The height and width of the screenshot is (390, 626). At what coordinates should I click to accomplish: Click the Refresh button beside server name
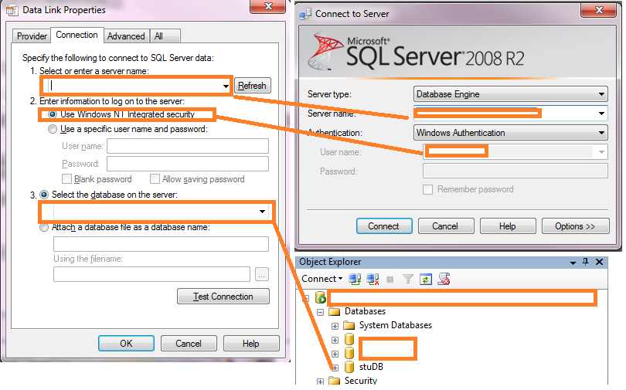252,86
